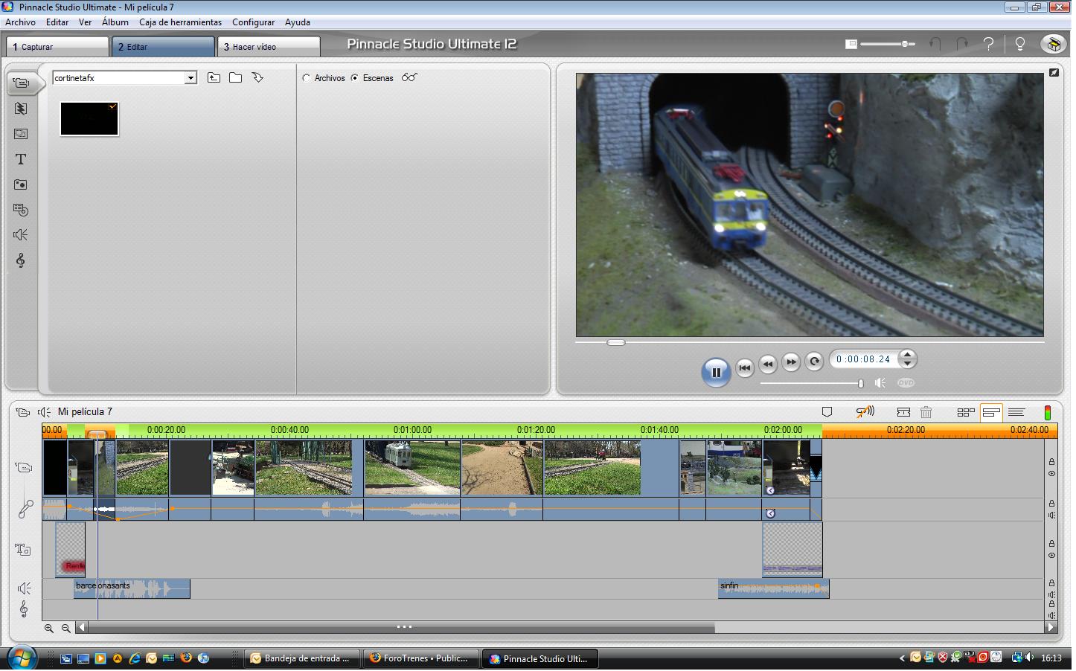Open the Álbum menu
This screenshot has height=671, width=1076.
tap(115, 22)
